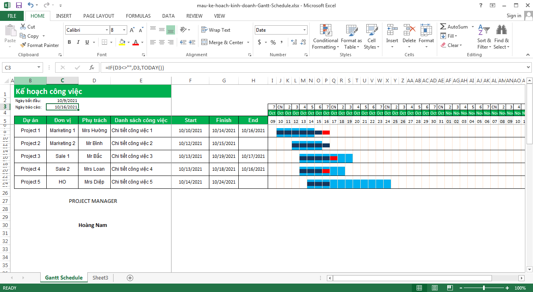Switch to the FORMULAS tab
Screen dimensions: 533x292
click(138, 16)
